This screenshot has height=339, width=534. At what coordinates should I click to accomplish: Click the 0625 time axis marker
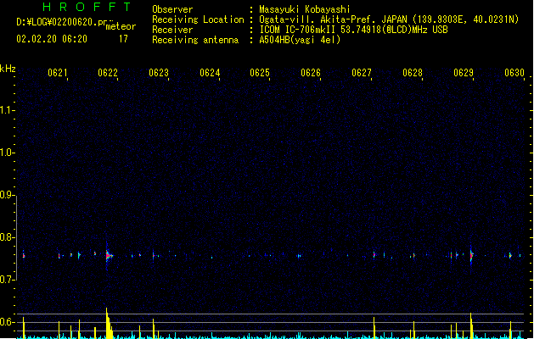pyautogui.click(x=260, y=73)
